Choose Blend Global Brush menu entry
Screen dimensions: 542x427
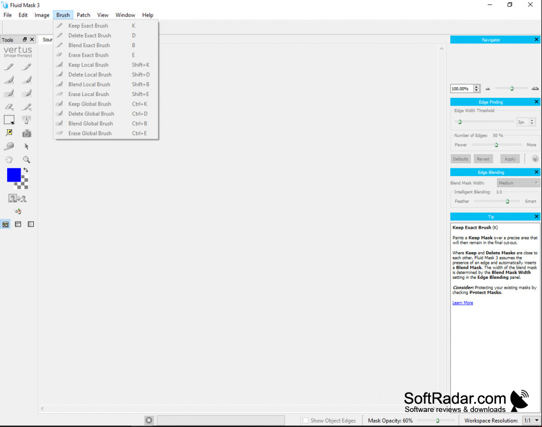(x=106, y=123)
